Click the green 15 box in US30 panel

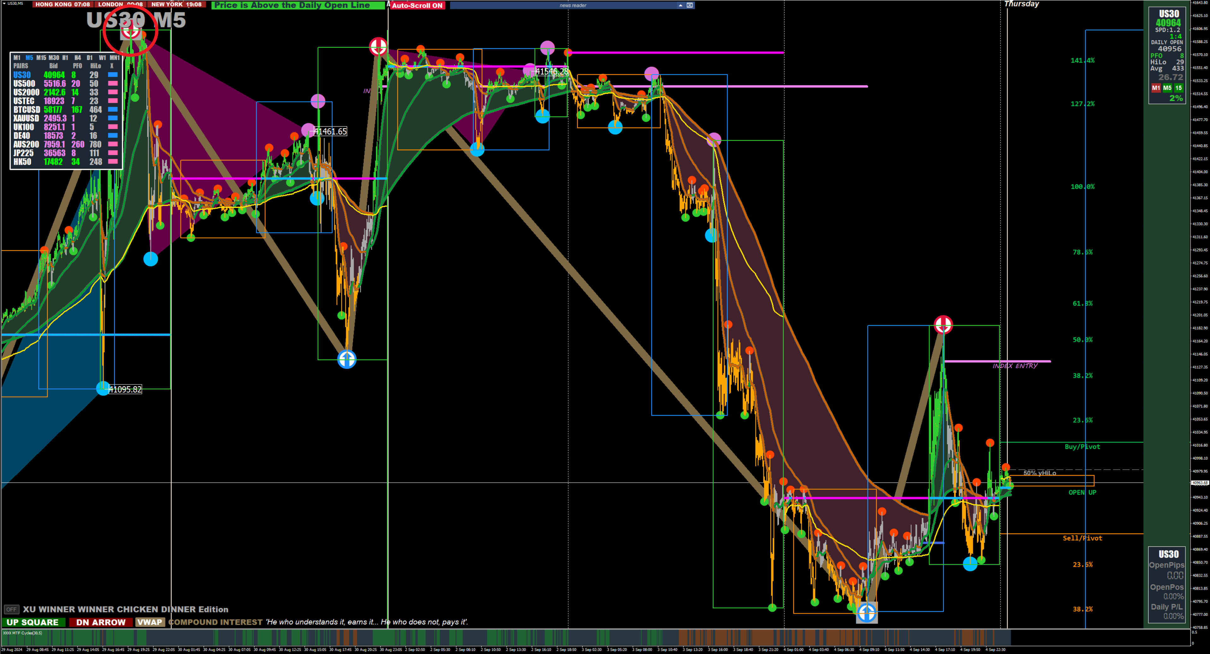[x=1178, y=88]
